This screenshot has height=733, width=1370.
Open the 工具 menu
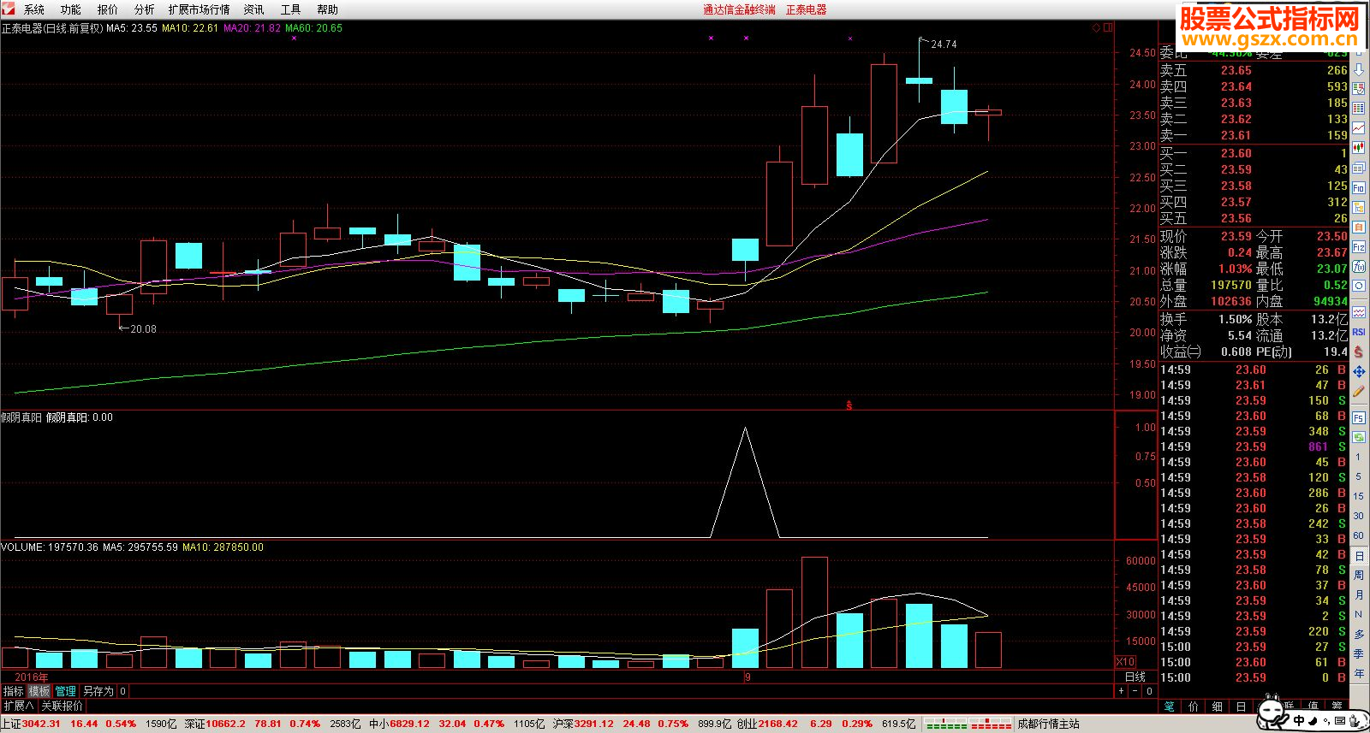click(x=290, y=9)
